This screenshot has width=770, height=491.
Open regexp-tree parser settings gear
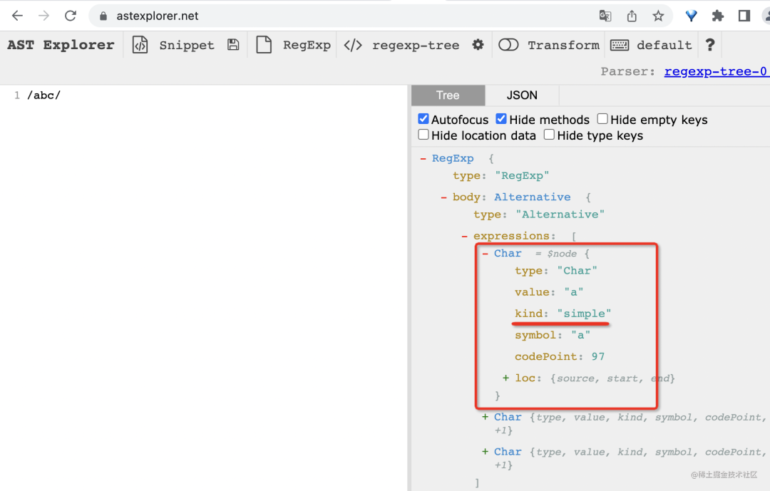tap(478, 45)
